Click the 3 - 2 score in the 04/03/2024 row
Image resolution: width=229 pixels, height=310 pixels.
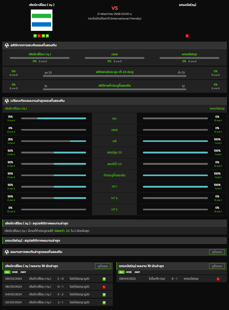pos(60,294)
